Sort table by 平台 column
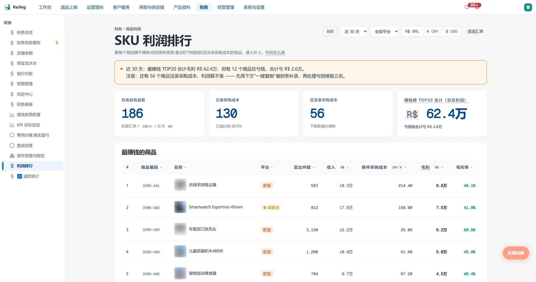The height and width of the screenshot is (282, 536). coord(267,167)
